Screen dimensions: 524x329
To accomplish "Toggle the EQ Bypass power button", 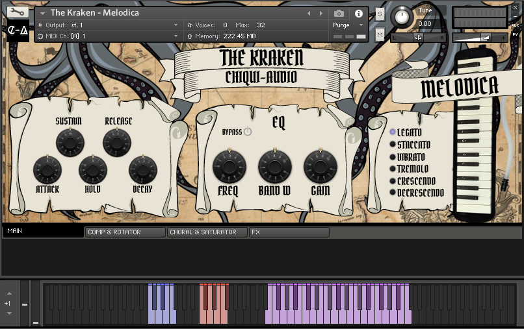I will pyautogui.click(x=248, y=132).
